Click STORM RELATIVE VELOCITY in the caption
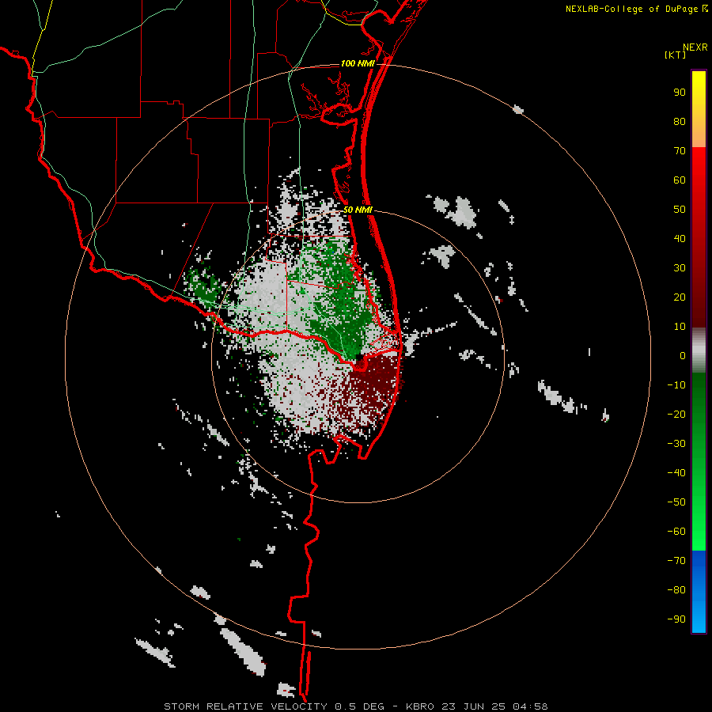 pyautogui.click(x=246, y=706)
